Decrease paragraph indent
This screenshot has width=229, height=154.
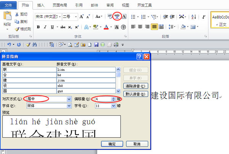pyautogui.click(x=166, y=17)
